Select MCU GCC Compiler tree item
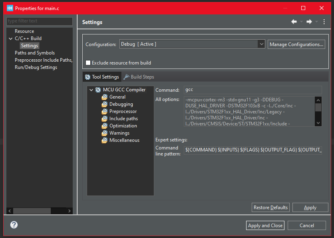 coord(124,90)
